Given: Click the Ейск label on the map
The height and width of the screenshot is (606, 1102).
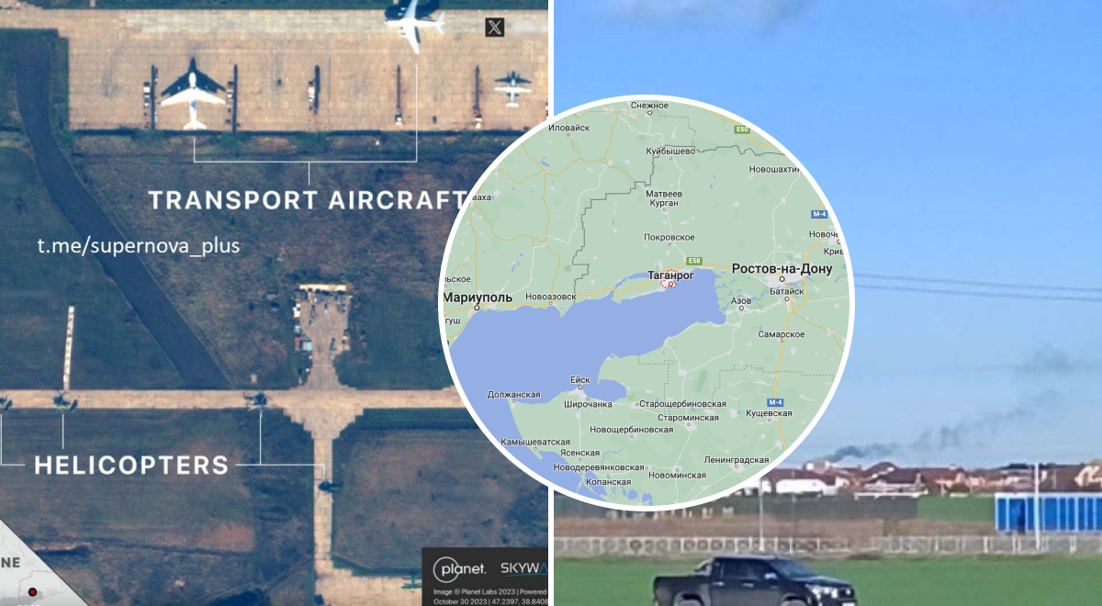Looking at the screenshot, I should pyautogui.click(x=580, y=380).
